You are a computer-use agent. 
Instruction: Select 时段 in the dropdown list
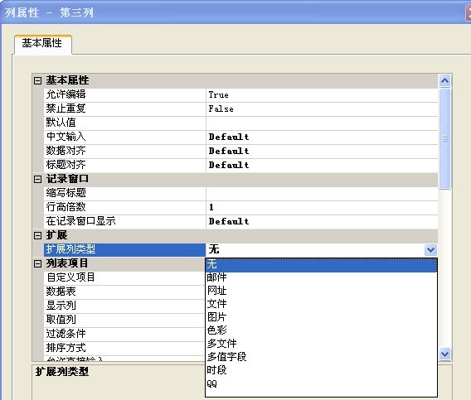(321, 369)
